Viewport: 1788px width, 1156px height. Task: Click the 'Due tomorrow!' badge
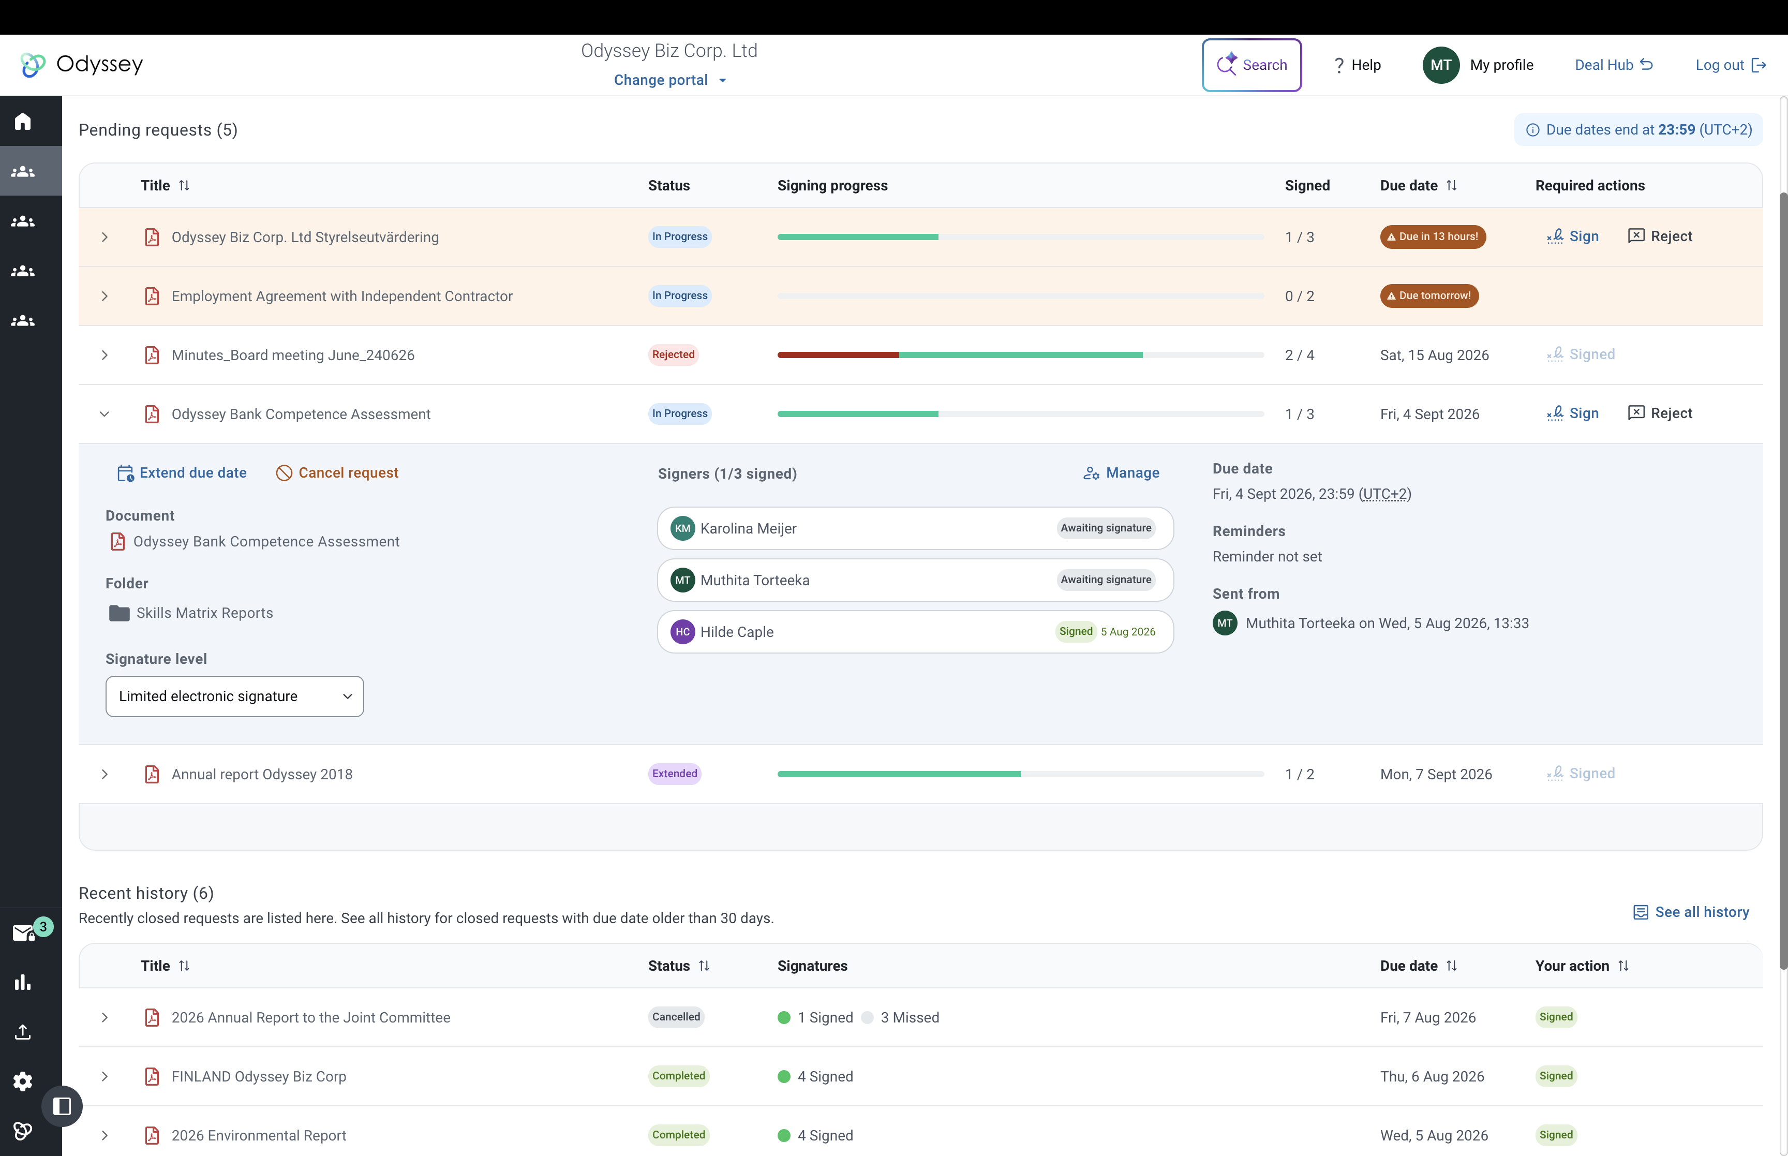[1428, 296]
